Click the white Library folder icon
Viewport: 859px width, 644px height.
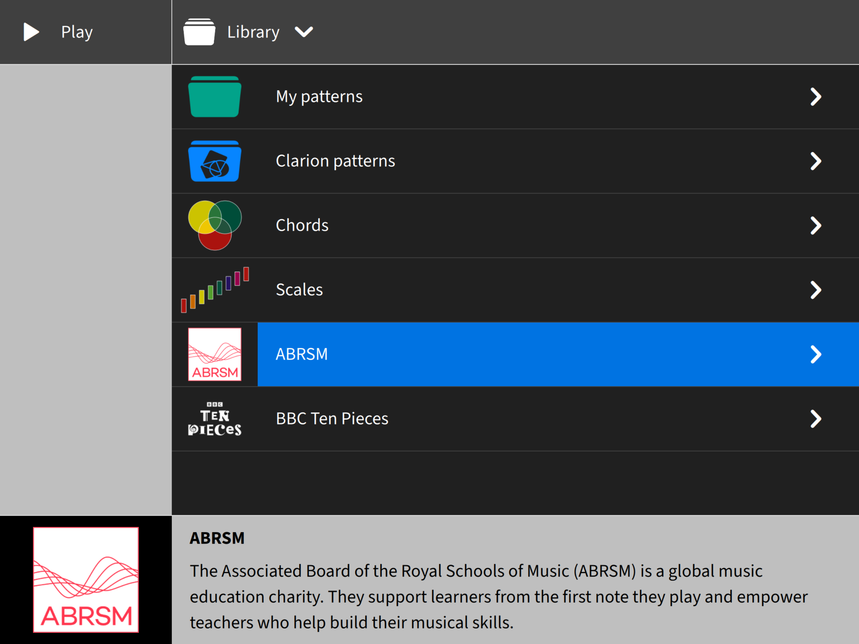199,32
